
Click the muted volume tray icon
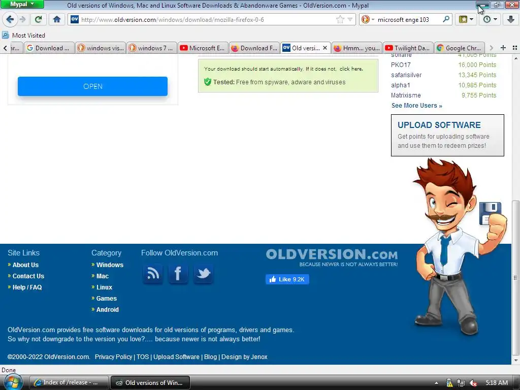point(473,383)
